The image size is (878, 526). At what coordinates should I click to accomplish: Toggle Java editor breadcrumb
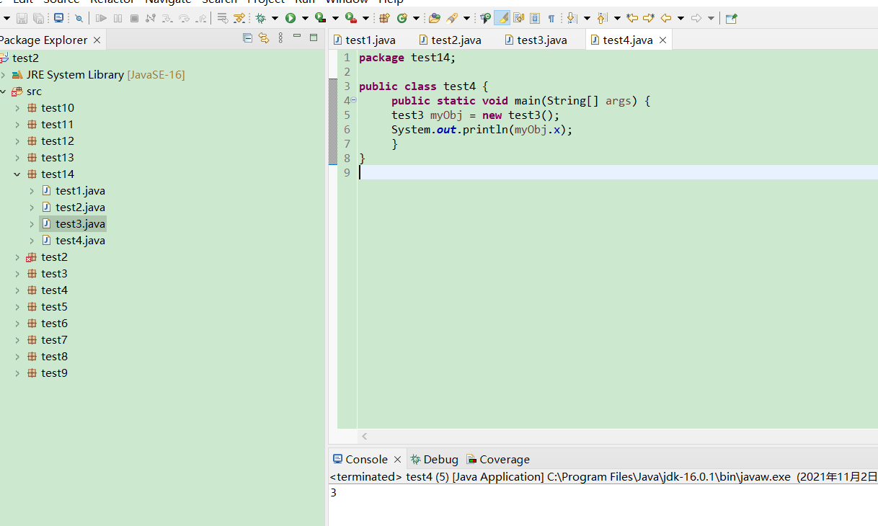click(x=486, y=18)
